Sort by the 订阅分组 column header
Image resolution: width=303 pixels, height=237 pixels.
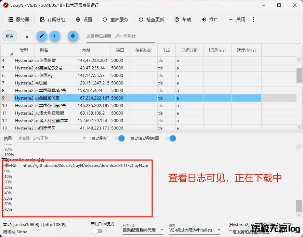click(189, 50)
